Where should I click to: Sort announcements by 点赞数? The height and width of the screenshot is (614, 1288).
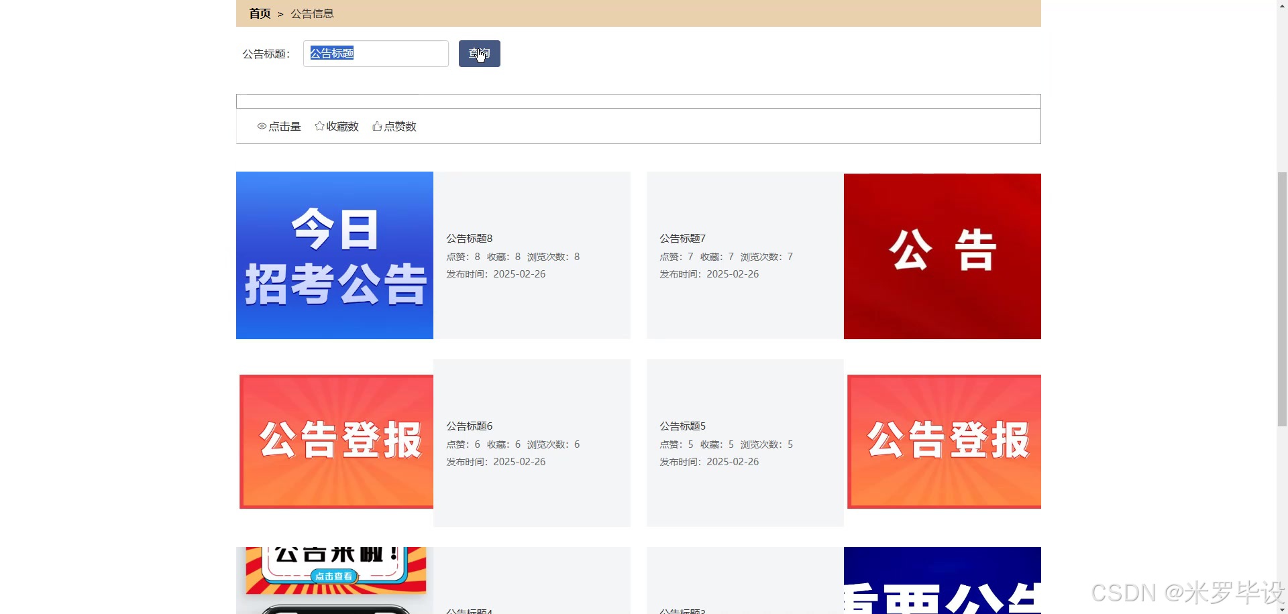coord(394,126)
